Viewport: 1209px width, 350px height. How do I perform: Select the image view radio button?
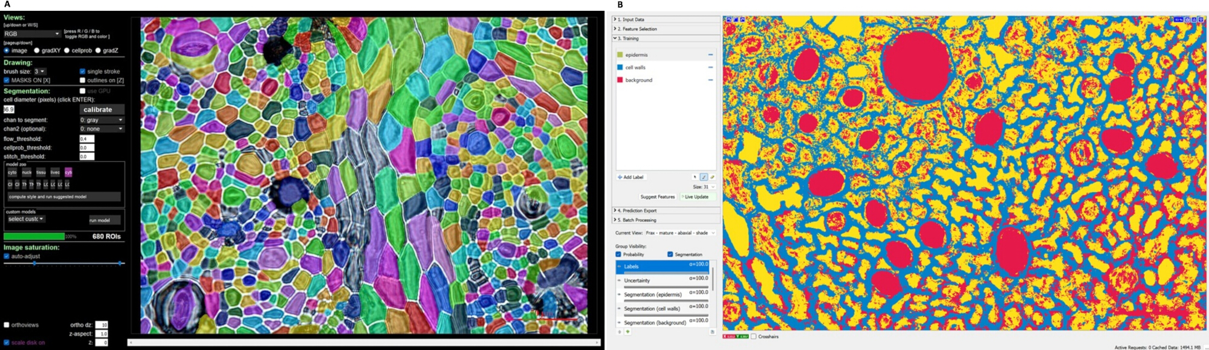point(7,51)
